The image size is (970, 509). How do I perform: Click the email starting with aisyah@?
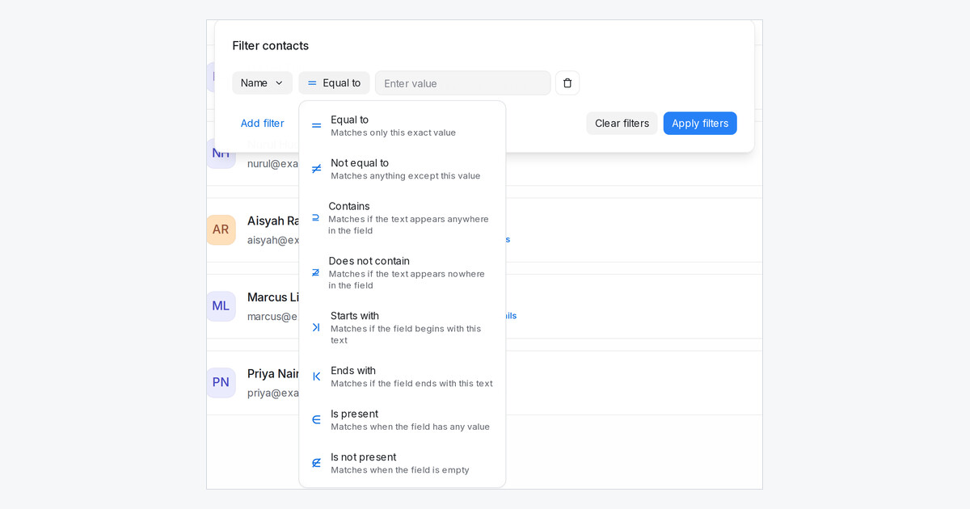pos(273,240)
